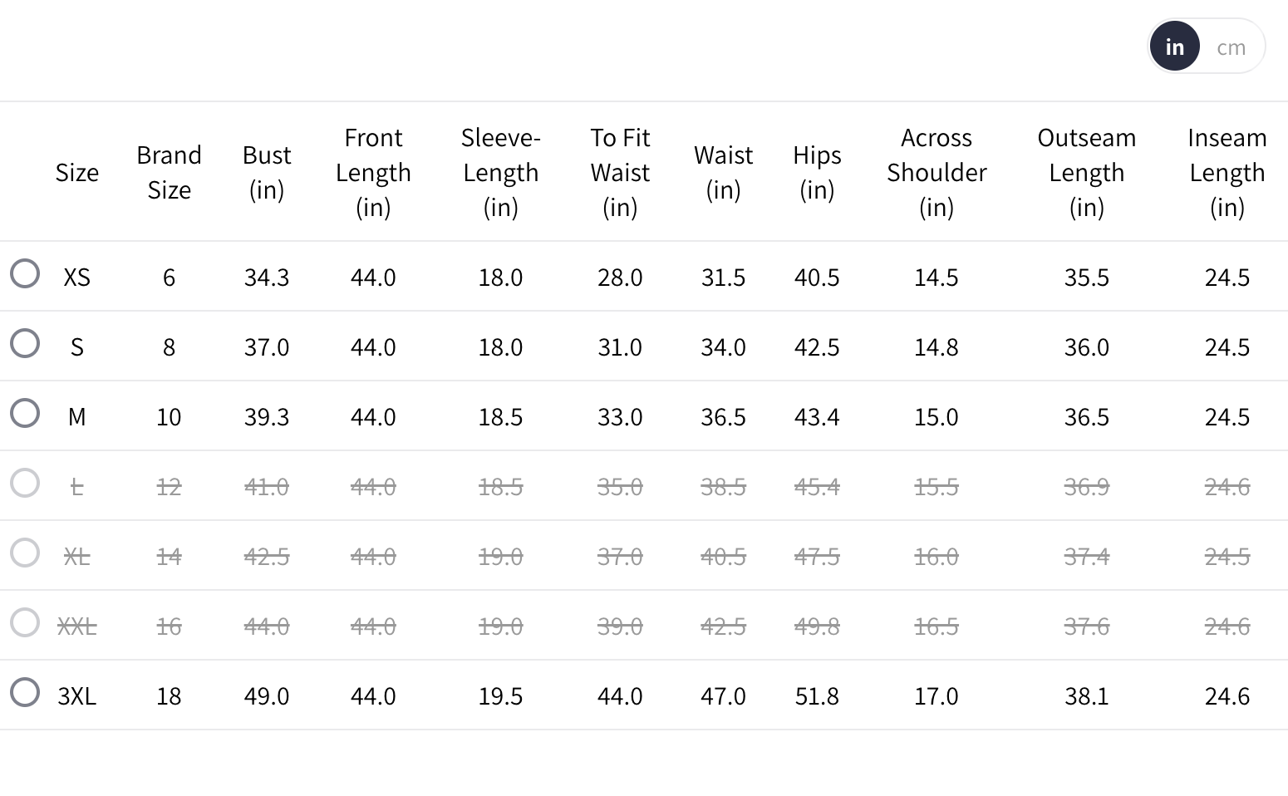Click the Across Shoulder column header

click(937, 172)
